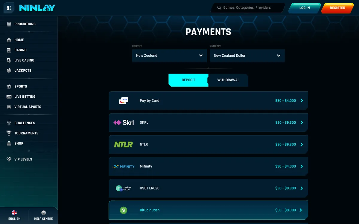Open the Country dropdown showing New Zealand
359x224 pixels.
(x=169, y=56)
